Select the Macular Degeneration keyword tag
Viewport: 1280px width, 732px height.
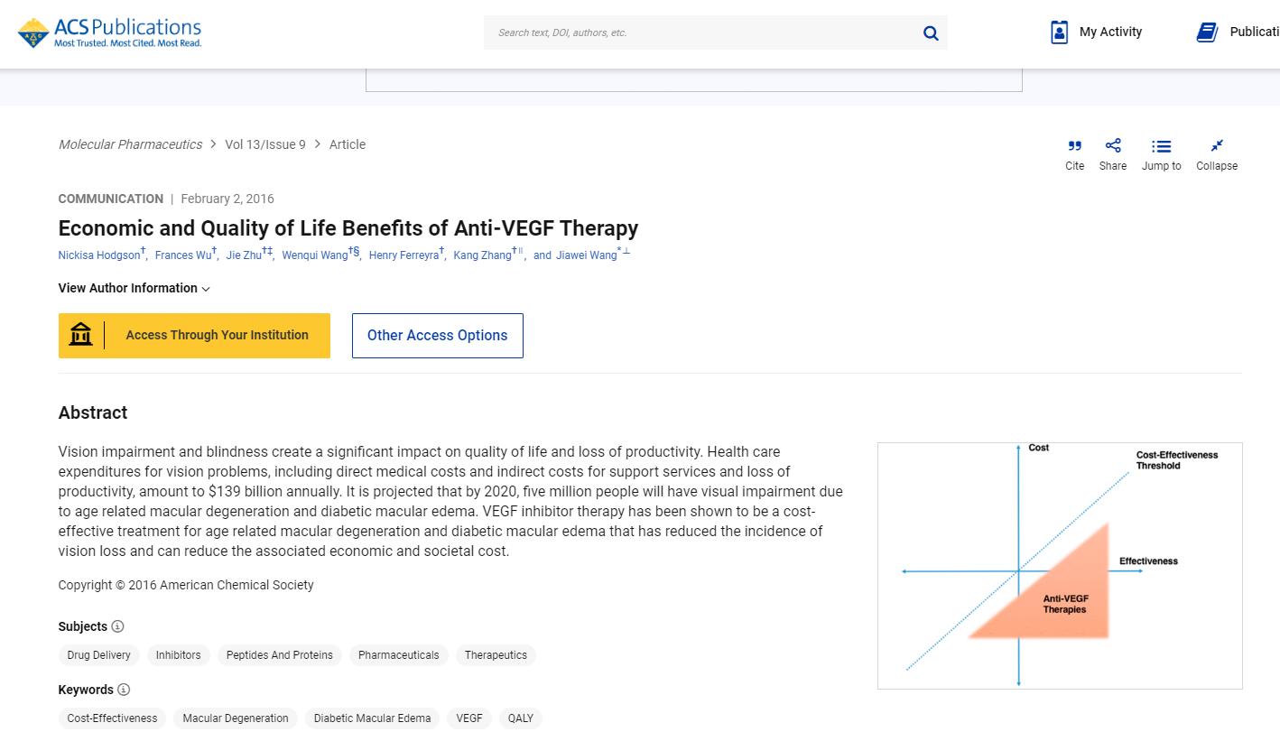point(236,718)
